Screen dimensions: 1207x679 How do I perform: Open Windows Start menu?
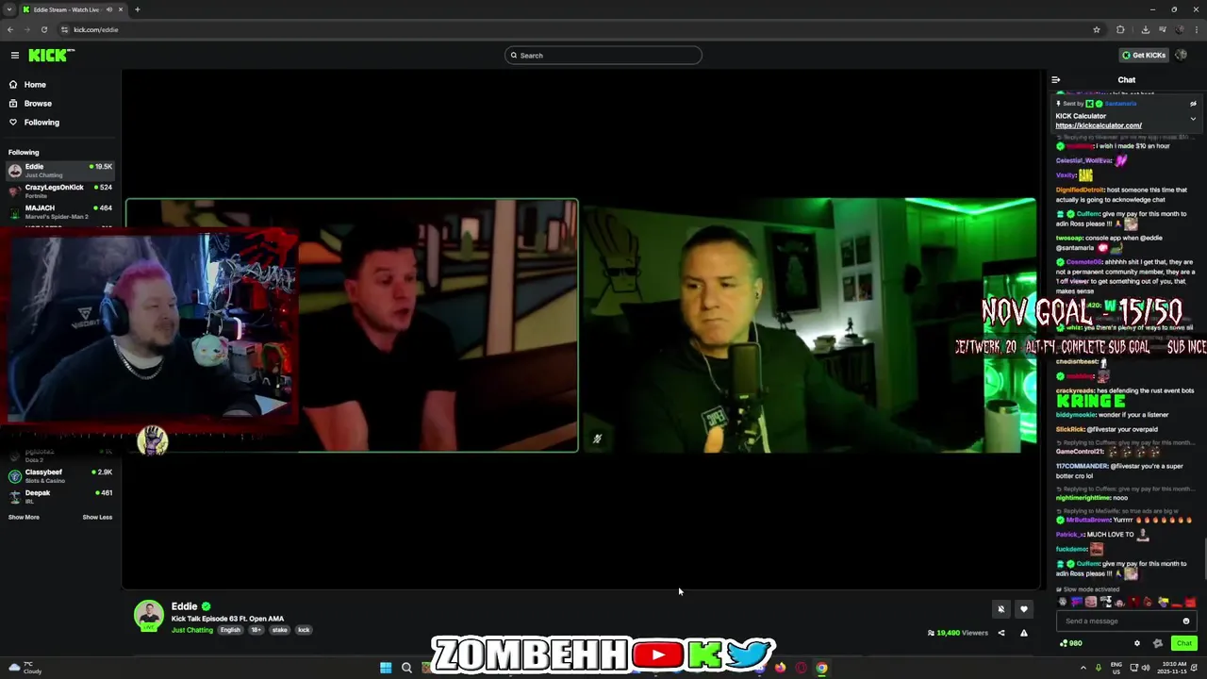coord(386,668)
